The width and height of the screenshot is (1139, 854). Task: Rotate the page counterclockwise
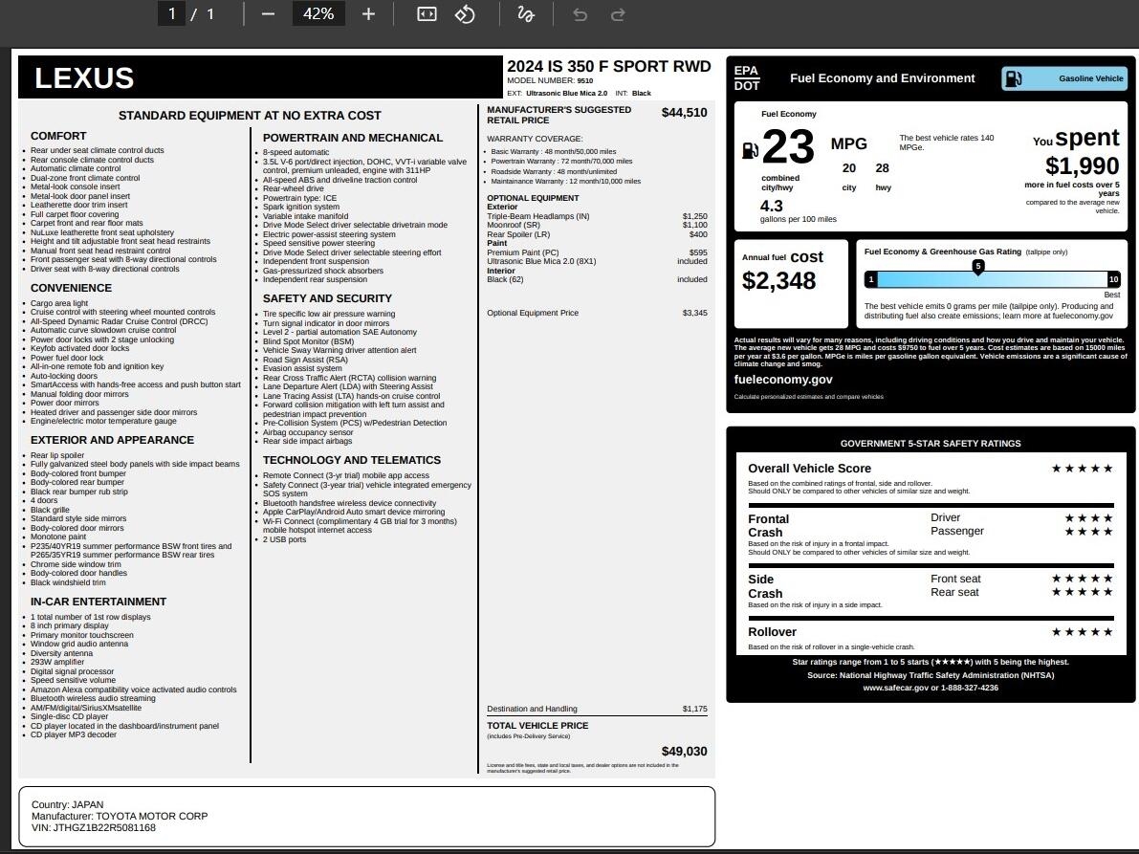click(x=465, y=13)
